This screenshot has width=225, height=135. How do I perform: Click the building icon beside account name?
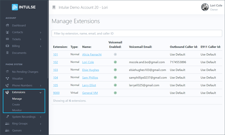pos(54,7)
